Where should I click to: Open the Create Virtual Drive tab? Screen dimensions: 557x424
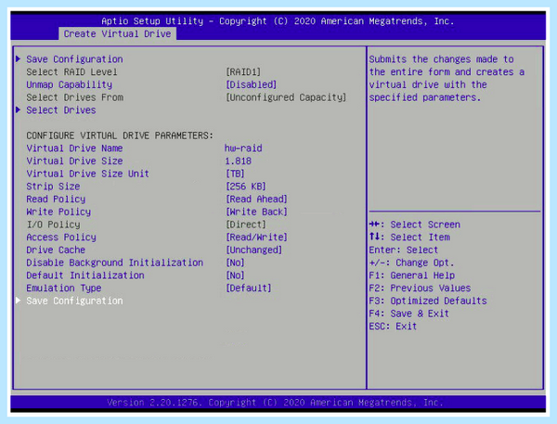pyautogui.click(x=117, y=33)
